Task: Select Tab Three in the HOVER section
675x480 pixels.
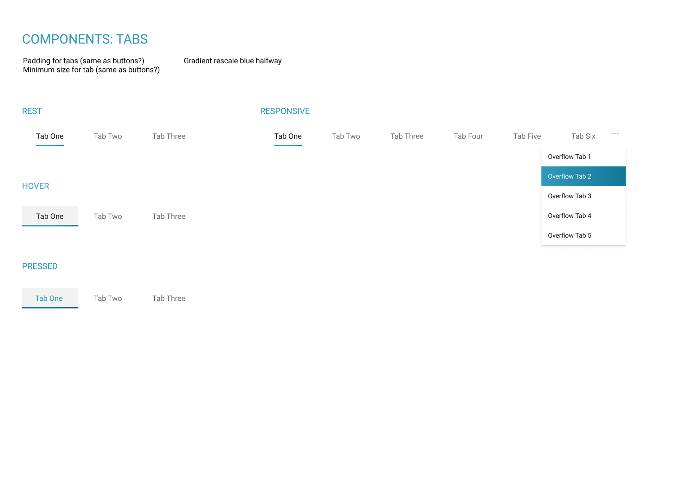Action: pos(169,217)
